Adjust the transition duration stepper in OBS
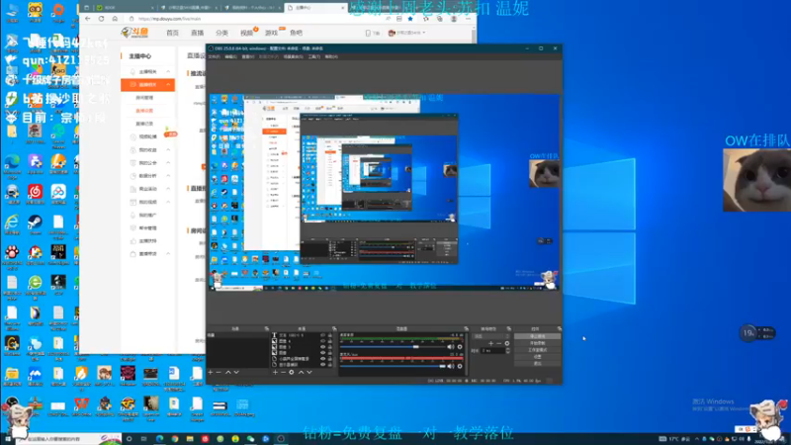Screen dimensions: 791x445 point(508,351)
